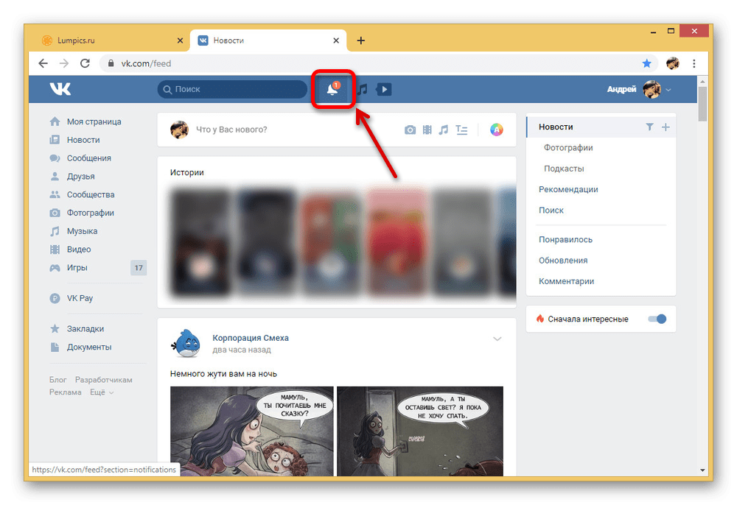Open the article editor text icon
The height and width of the screenshot is (505, 737).
click(461, 130)
